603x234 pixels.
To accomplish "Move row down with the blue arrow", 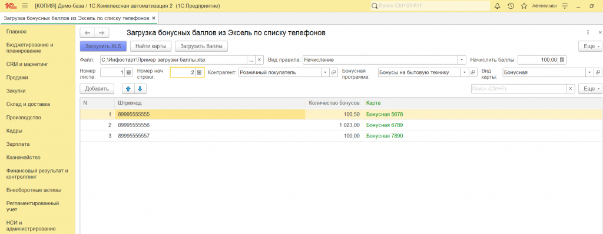I will (140, 89).
